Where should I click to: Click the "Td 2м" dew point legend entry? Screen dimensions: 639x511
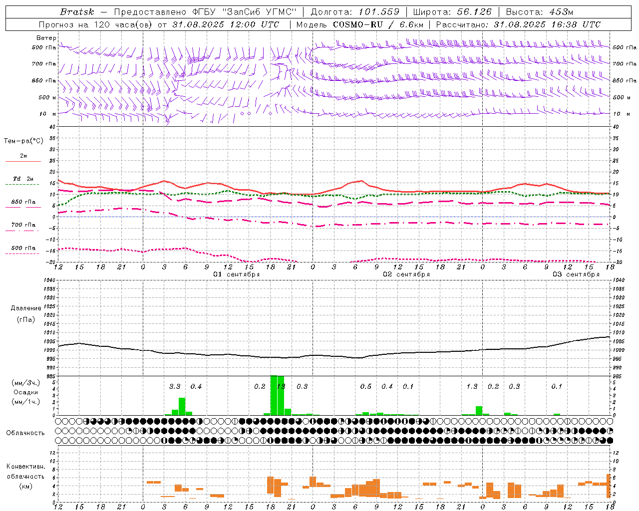(23, 179)
